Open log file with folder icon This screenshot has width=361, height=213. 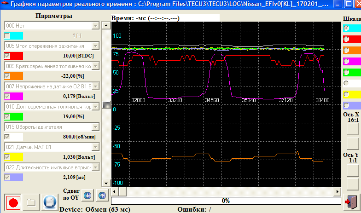(31, 202)
